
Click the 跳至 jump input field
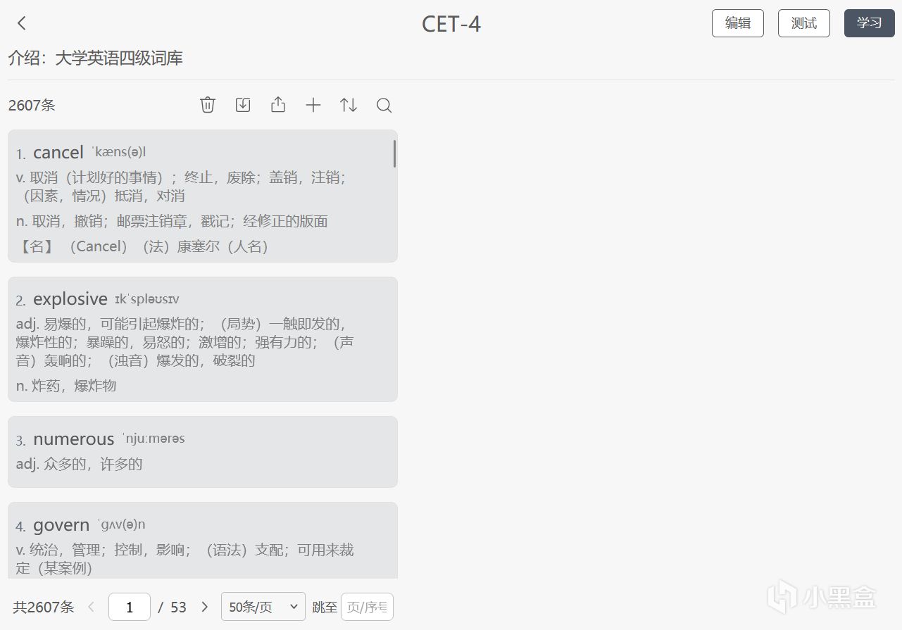[x=367, y=607]
